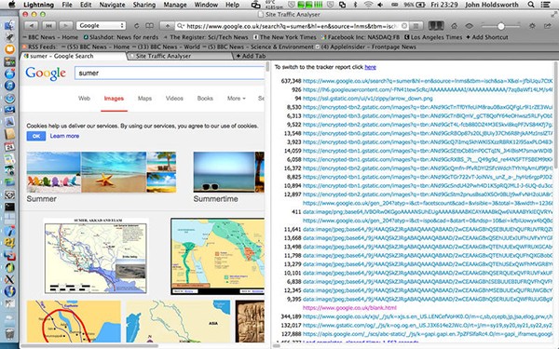Click OK on the cookies notice
The width and height of the screenshot is (559, 349).
[x=36, y=136]
